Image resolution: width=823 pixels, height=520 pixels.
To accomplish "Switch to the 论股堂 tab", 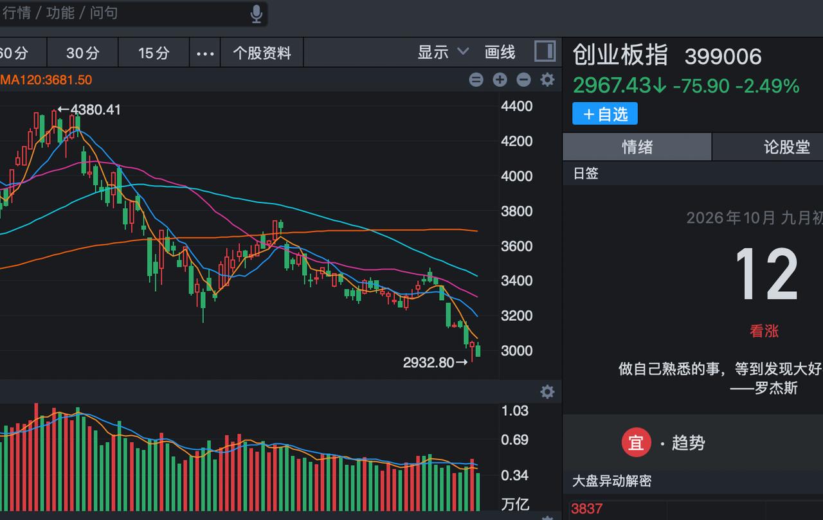I will (768, 147).
